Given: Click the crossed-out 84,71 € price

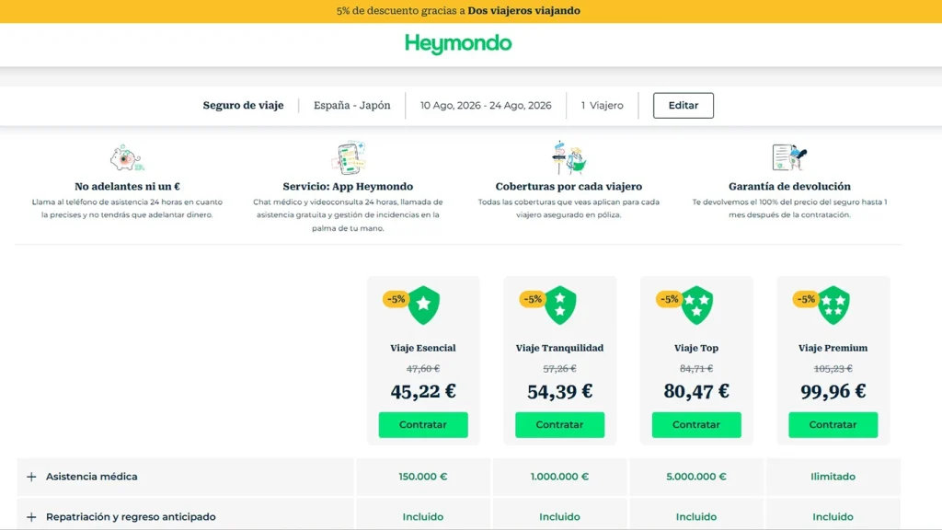Looking at the screenshot, I should [x=696, y=368].
